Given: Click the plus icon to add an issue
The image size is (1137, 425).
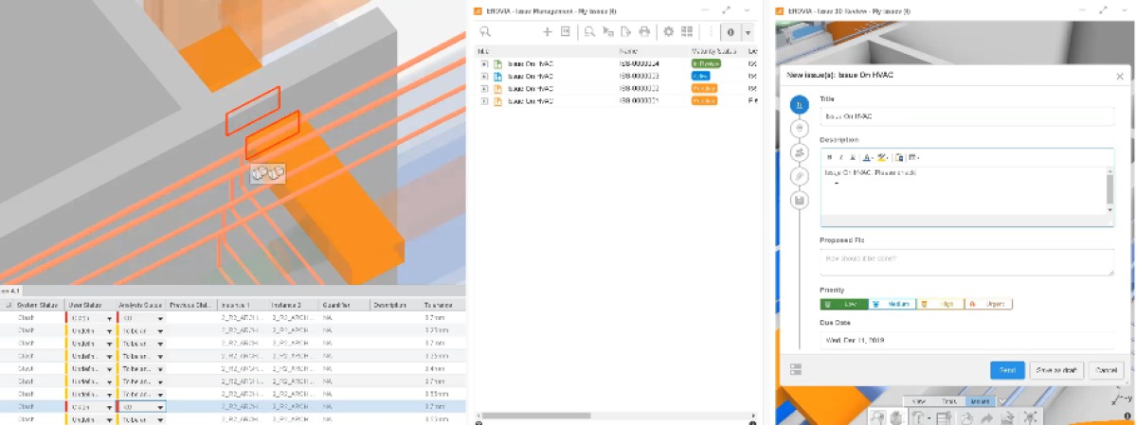Looking at the screenshot, I should click(547, 32).
